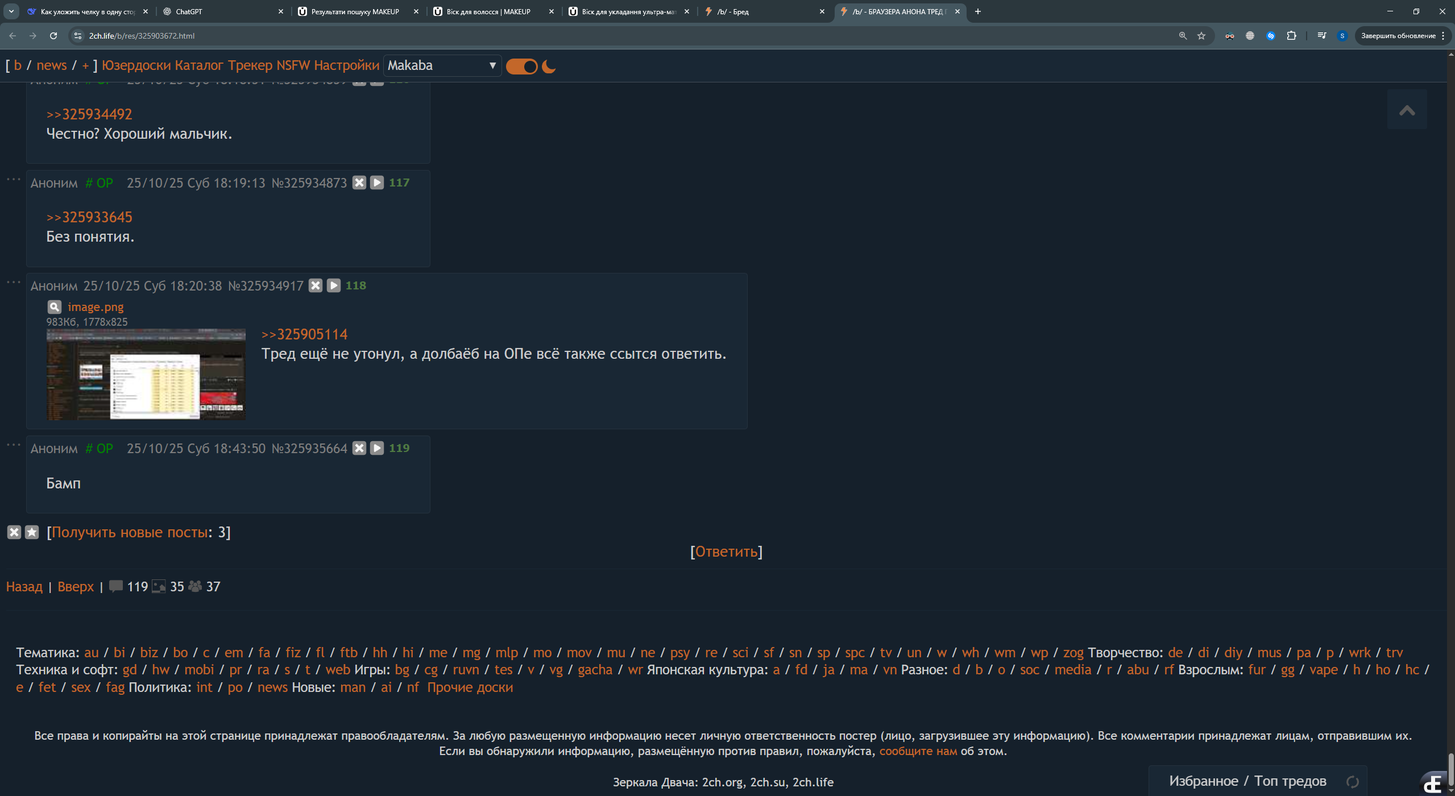Open the Makaba style dropdown

tap(442, 66)
